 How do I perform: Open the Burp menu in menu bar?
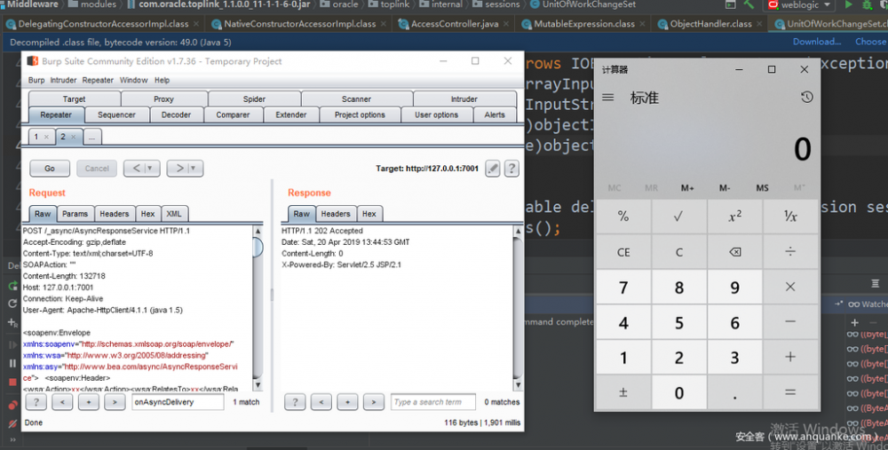point(36,81)
